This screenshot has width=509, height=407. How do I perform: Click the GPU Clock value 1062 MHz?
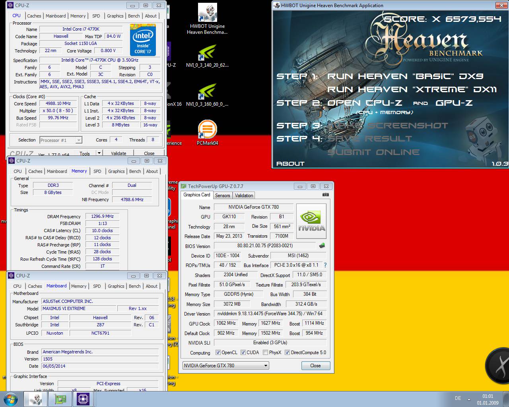(226, 323)
